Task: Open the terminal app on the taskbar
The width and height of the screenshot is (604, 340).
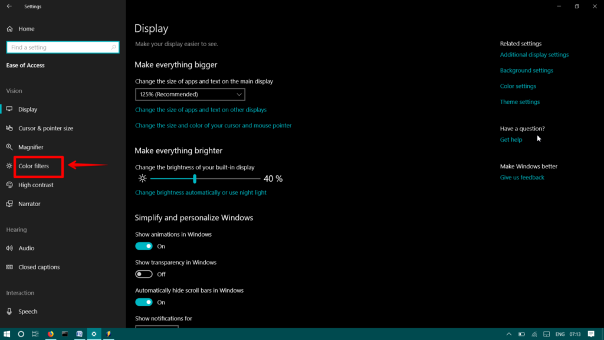Action: point(65,334)
